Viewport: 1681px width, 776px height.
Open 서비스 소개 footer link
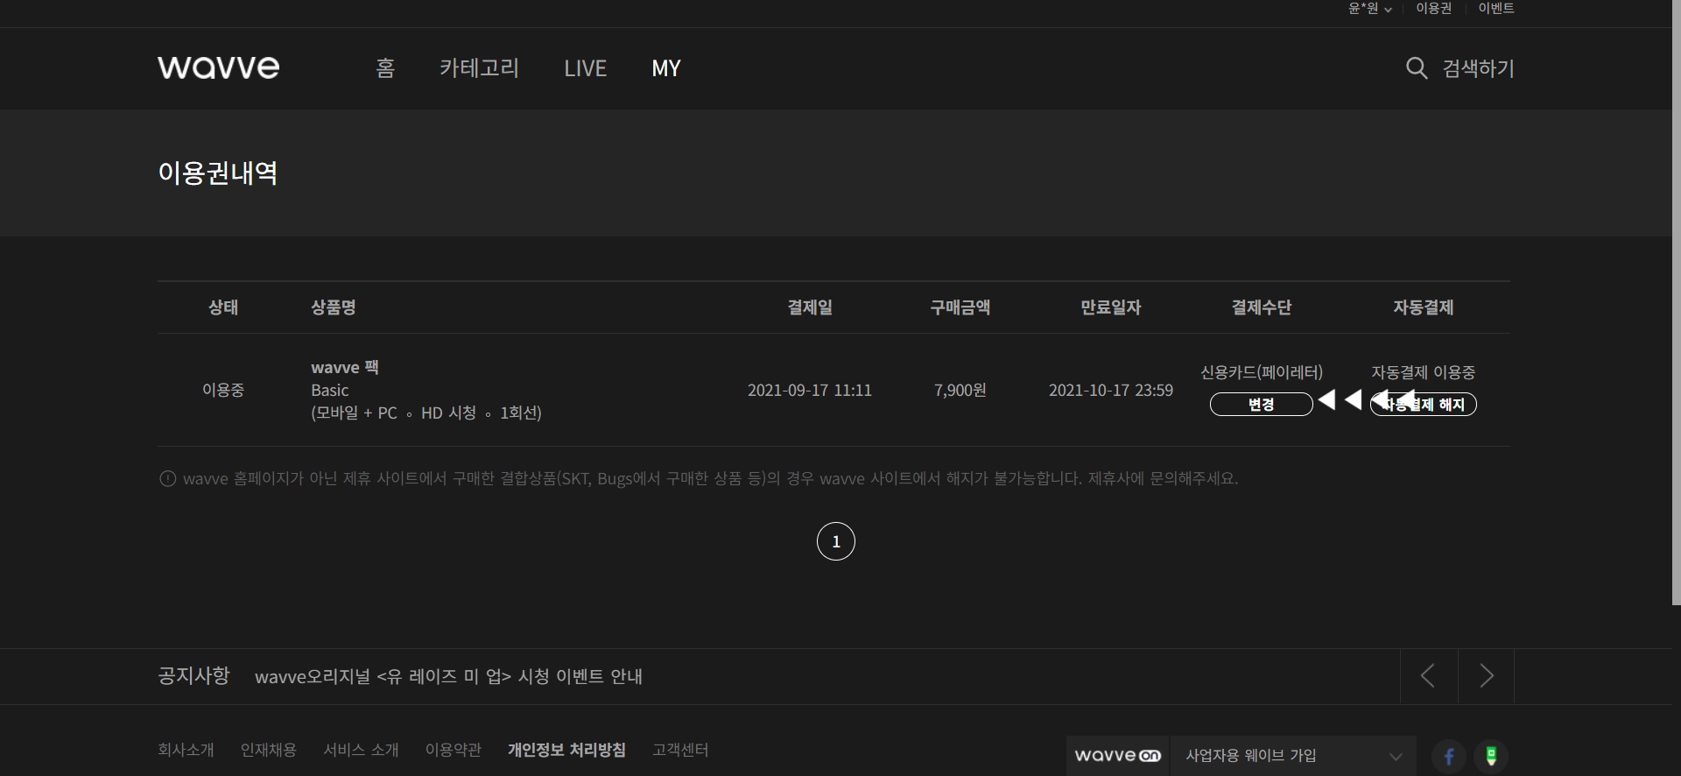[x=361, y=750]
